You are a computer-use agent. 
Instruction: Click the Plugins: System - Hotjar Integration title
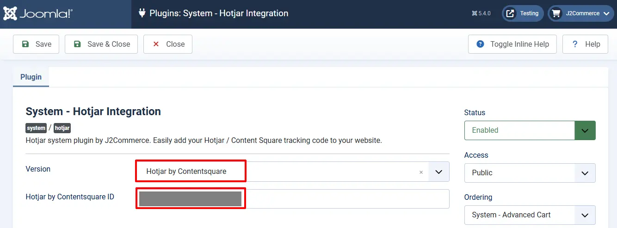(x=219, y=13)
